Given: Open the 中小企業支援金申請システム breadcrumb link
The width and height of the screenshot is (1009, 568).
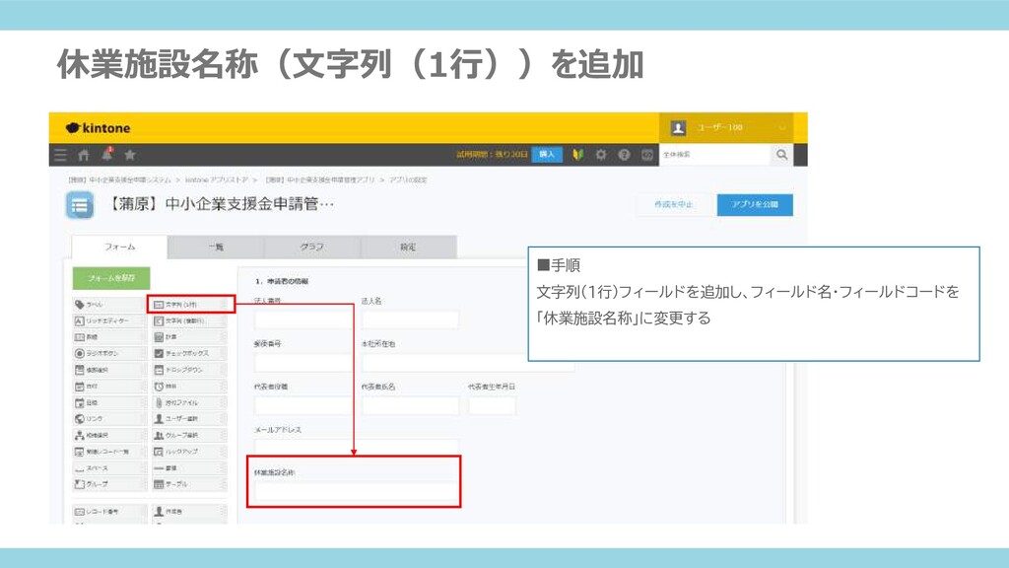Looking at the screenshot, I should click(119, 179).
